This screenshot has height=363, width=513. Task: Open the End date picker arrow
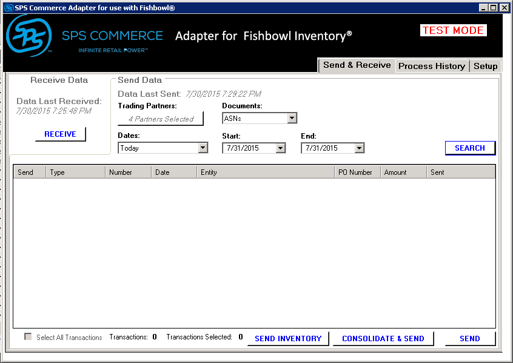[x=359, y=148]
